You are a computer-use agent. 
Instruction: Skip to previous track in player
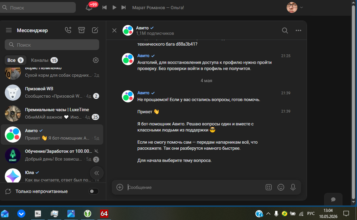[x=105, y=7]
